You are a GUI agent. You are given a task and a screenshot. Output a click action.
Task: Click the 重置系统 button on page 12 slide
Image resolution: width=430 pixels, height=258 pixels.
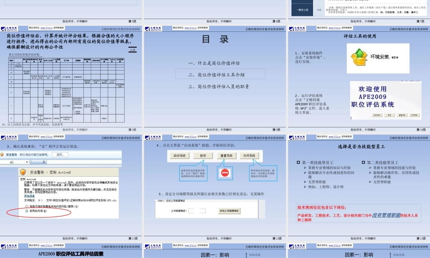point(227,156)
